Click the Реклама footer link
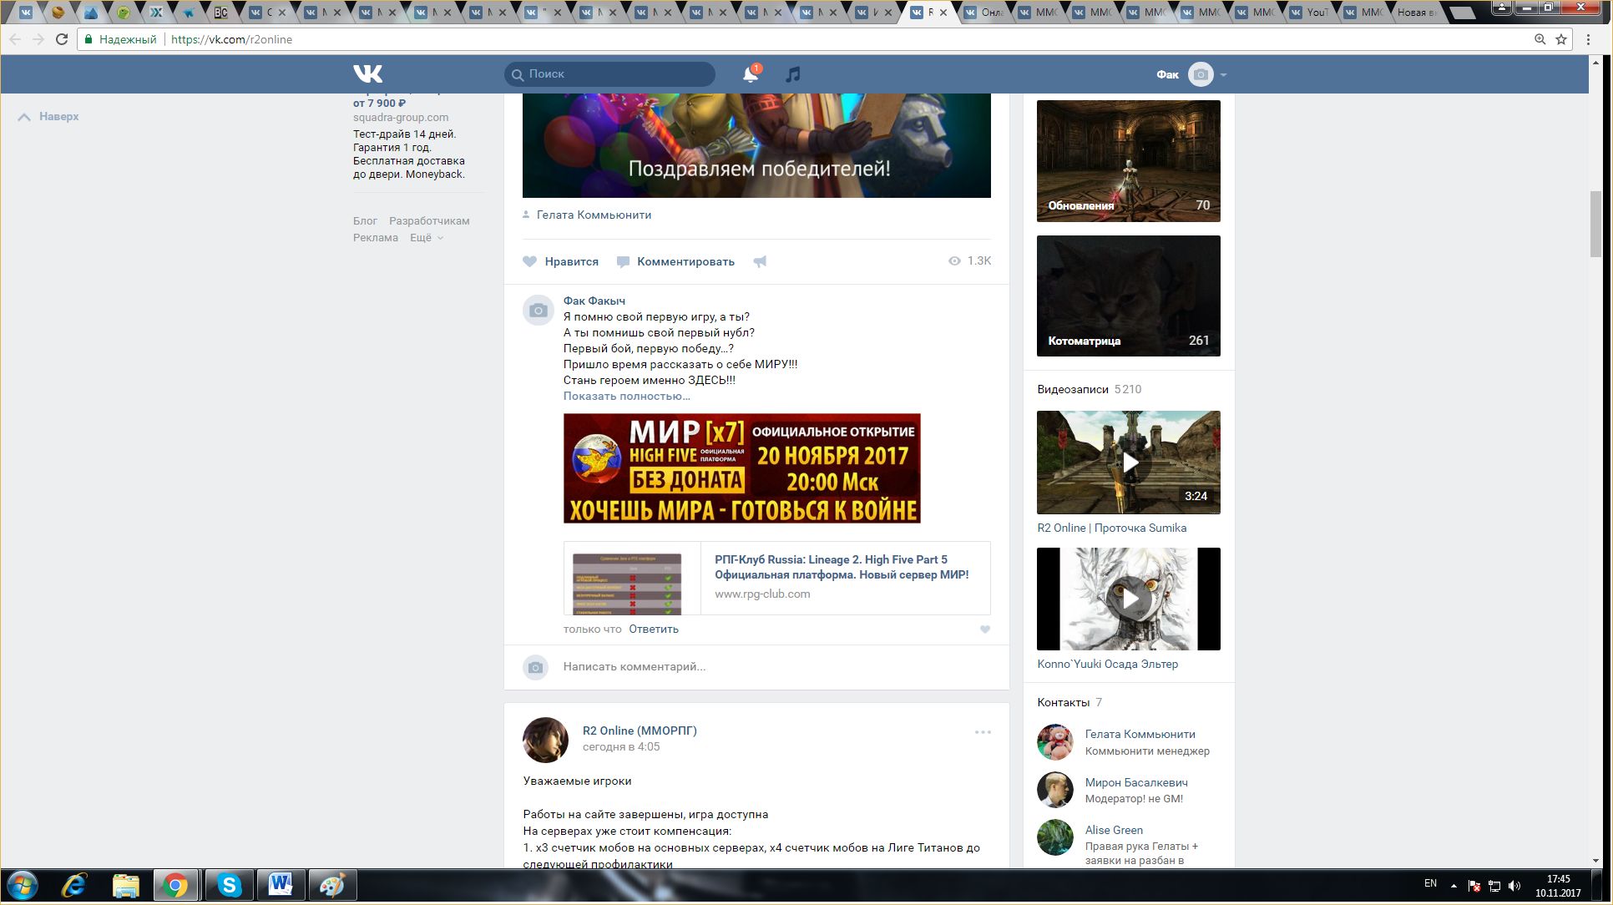The width and height of the screenshot is (1613, 905). (x=375, y=237)
